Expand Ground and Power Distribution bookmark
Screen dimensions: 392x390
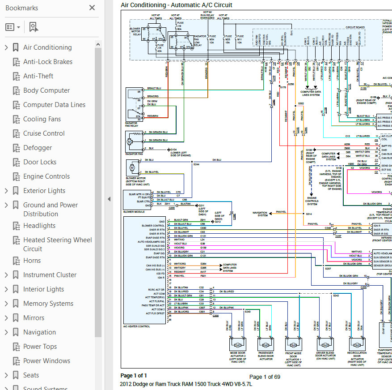(7, 205)
